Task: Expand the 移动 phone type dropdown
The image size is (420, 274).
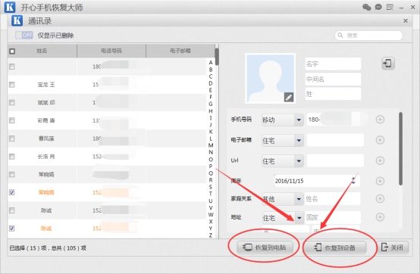Action: (299, 120)
